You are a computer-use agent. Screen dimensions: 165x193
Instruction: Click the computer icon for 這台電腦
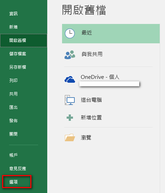pos(70,100)
